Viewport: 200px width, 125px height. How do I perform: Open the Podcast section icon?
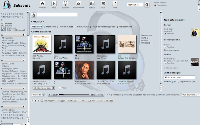coord(65,4)
